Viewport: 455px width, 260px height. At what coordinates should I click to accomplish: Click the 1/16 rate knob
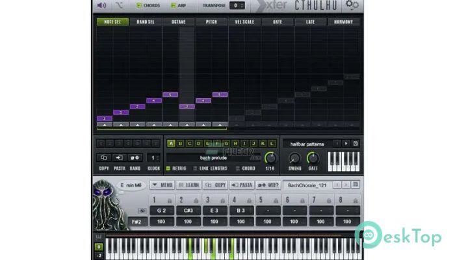tap(270, 158)
